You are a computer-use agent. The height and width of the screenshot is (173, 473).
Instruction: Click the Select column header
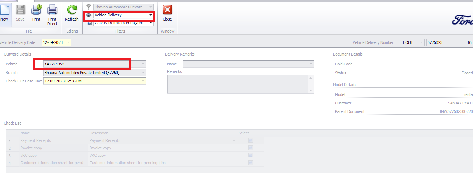251,133
